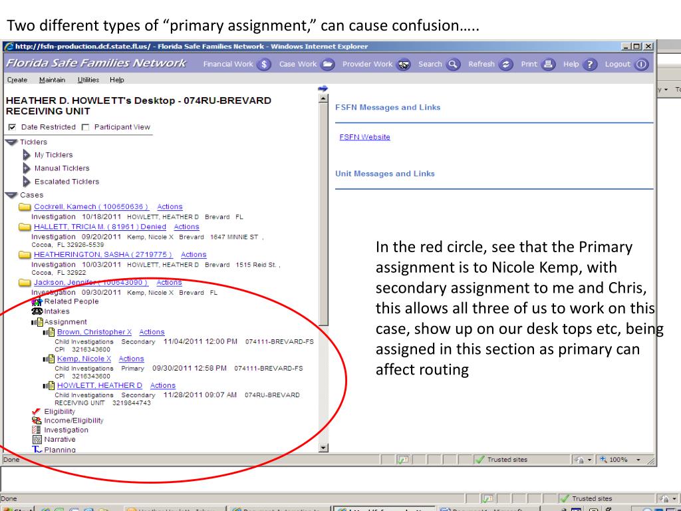
Task: Click Actions link for HEATHERINGTON, SASHA
Action: (x=194, y=255)
